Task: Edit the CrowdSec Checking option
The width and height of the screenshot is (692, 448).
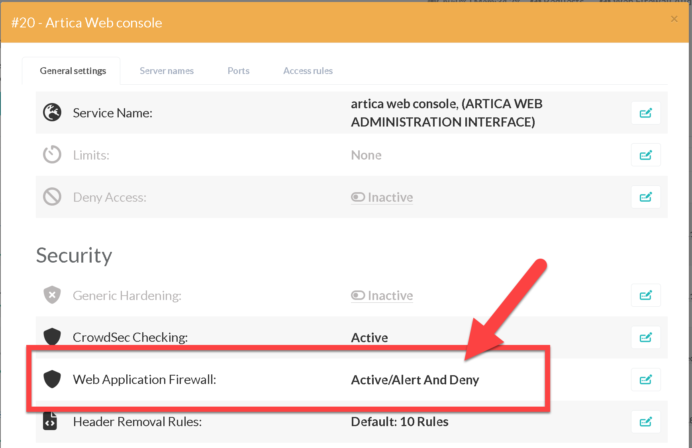Action: click(x=645, y=338)
